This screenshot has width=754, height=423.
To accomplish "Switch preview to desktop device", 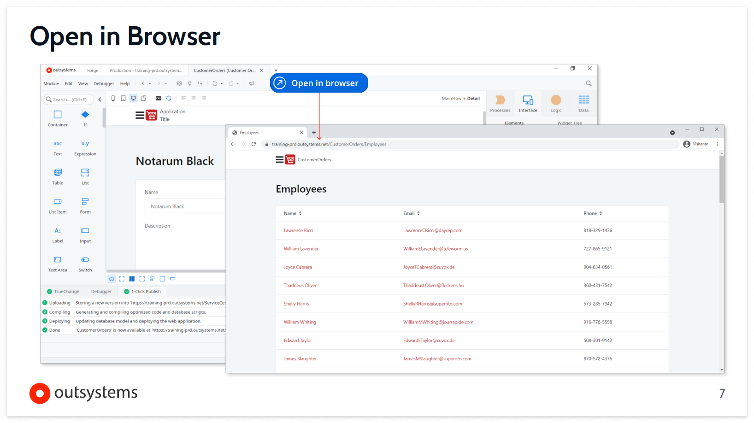I will click(x=133, y=98).
